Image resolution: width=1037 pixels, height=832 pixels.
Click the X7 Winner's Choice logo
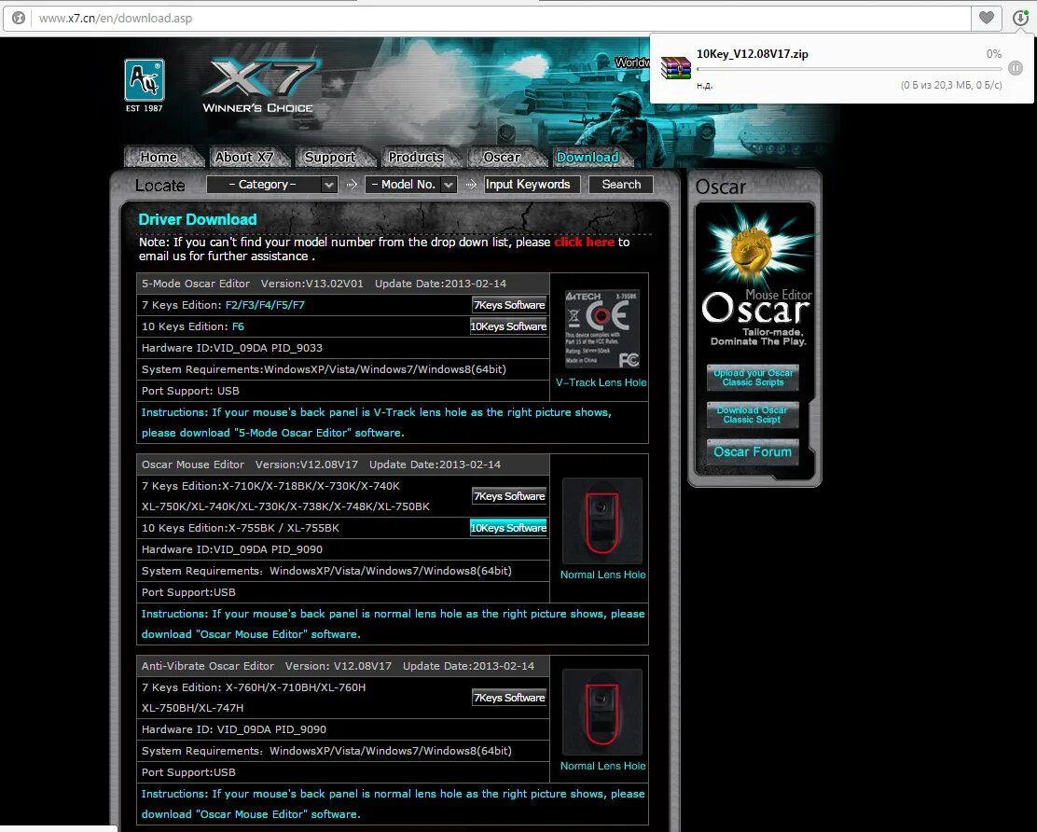pyautogui.click(x=259, y=86)
